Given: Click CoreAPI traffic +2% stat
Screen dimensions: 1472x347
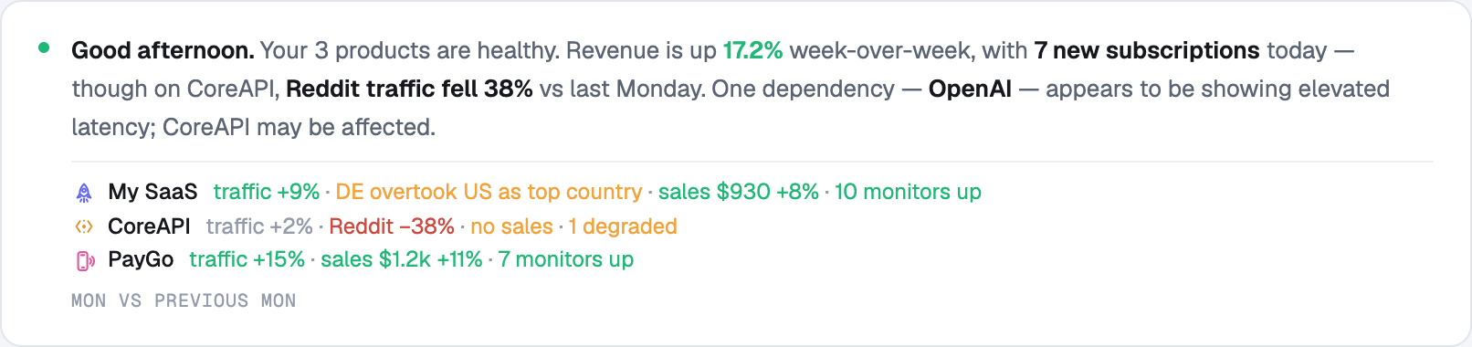Looking at the screenshot, I should (x=259, y=226).
